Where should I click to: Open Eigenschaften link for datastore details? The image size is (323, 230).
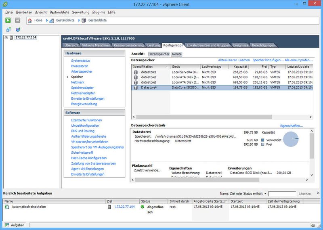[x=292, y=126]
